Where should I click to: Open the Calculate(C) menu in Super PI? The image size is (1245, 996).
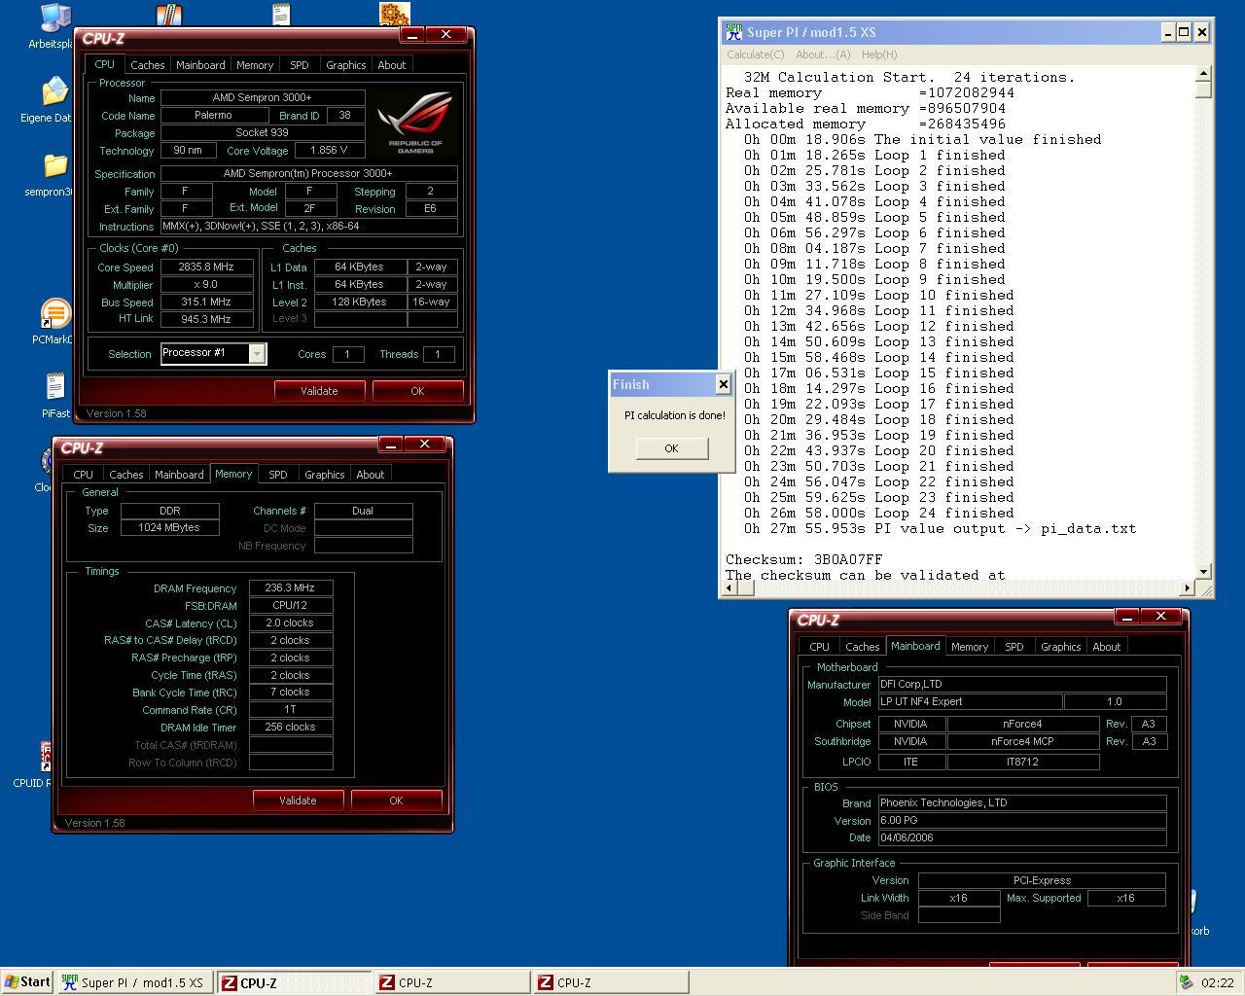(x=756, y=54)
